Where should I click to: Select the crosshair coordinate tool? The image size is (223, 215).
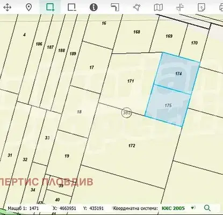coord(180,8)
